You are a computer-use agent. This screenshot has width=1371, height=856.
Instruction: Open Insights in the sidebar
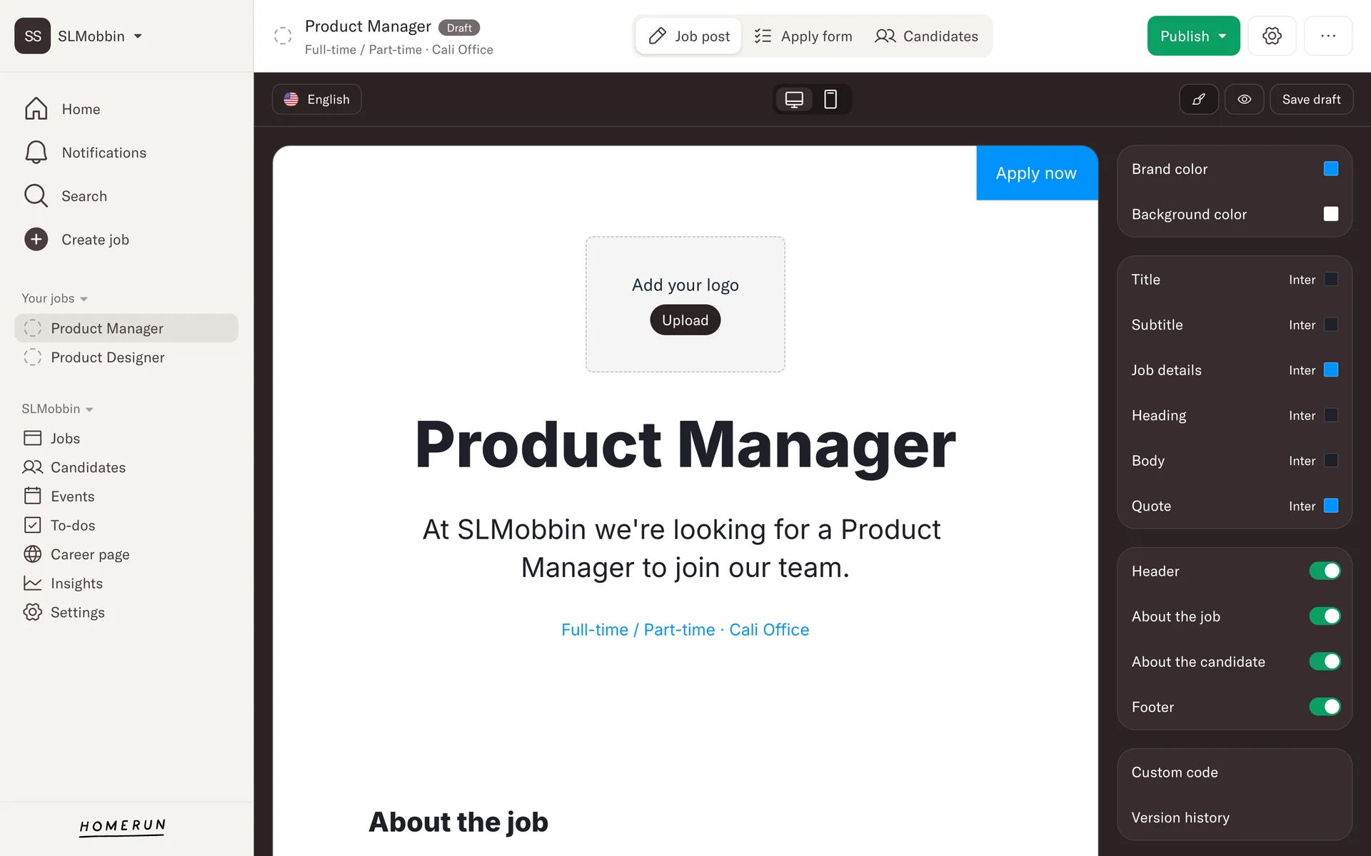[x=76, y=584]
